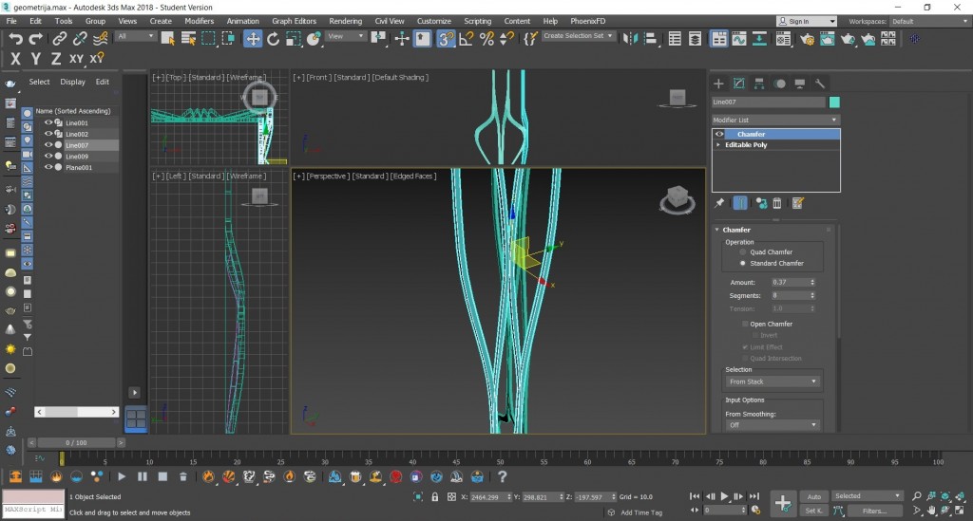Viewport: 973px width, 521px height.
Task: Click Configure Modifier Sets icon
Action: 798,202
